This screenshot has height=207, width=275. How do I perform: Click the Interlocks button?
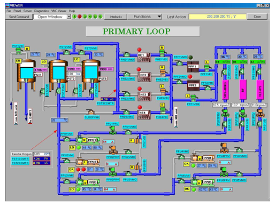coord(116,17)
